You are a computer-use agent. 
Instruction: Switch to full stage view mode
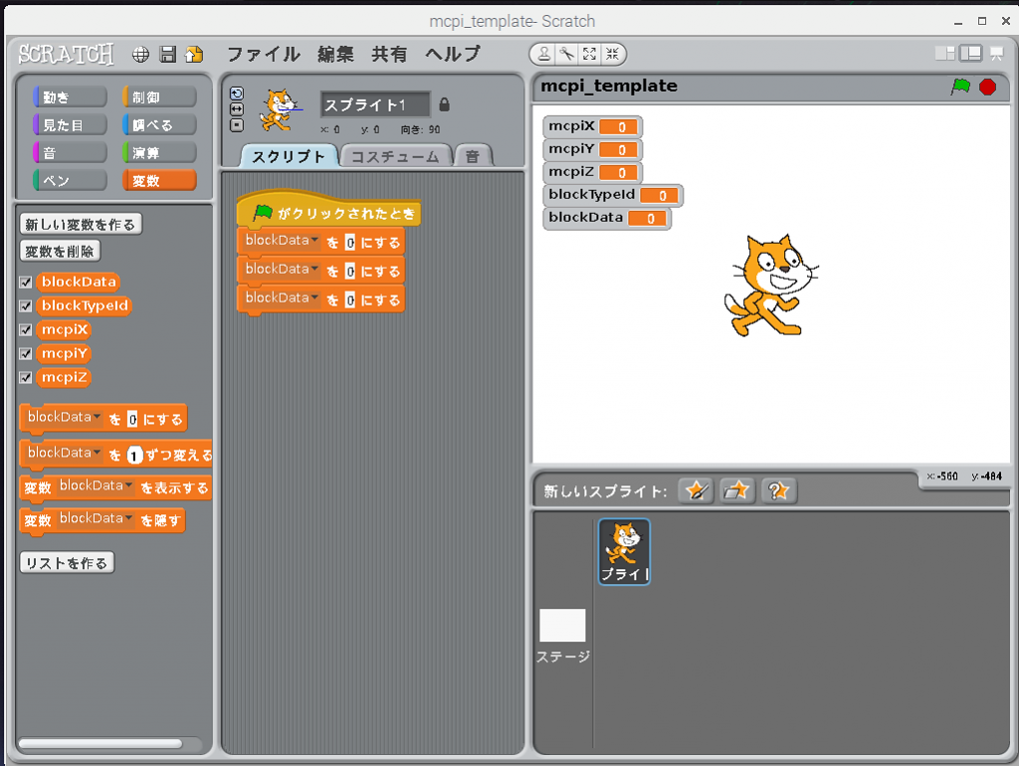click(971, 54)
